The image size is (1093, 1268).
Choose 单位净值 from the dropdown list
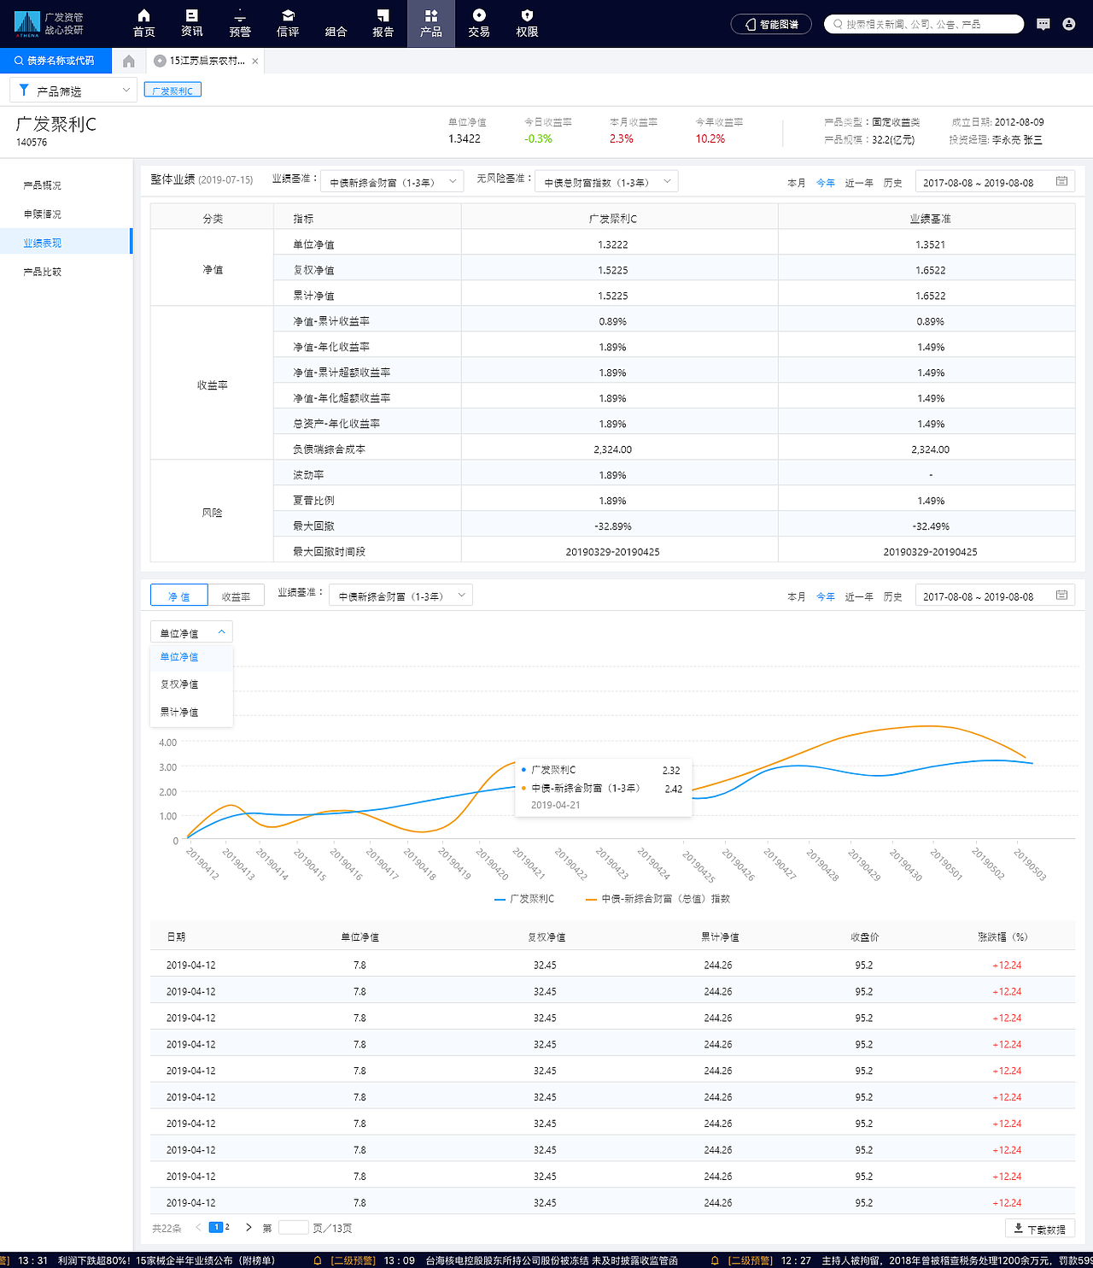click(x=191, y=657)
